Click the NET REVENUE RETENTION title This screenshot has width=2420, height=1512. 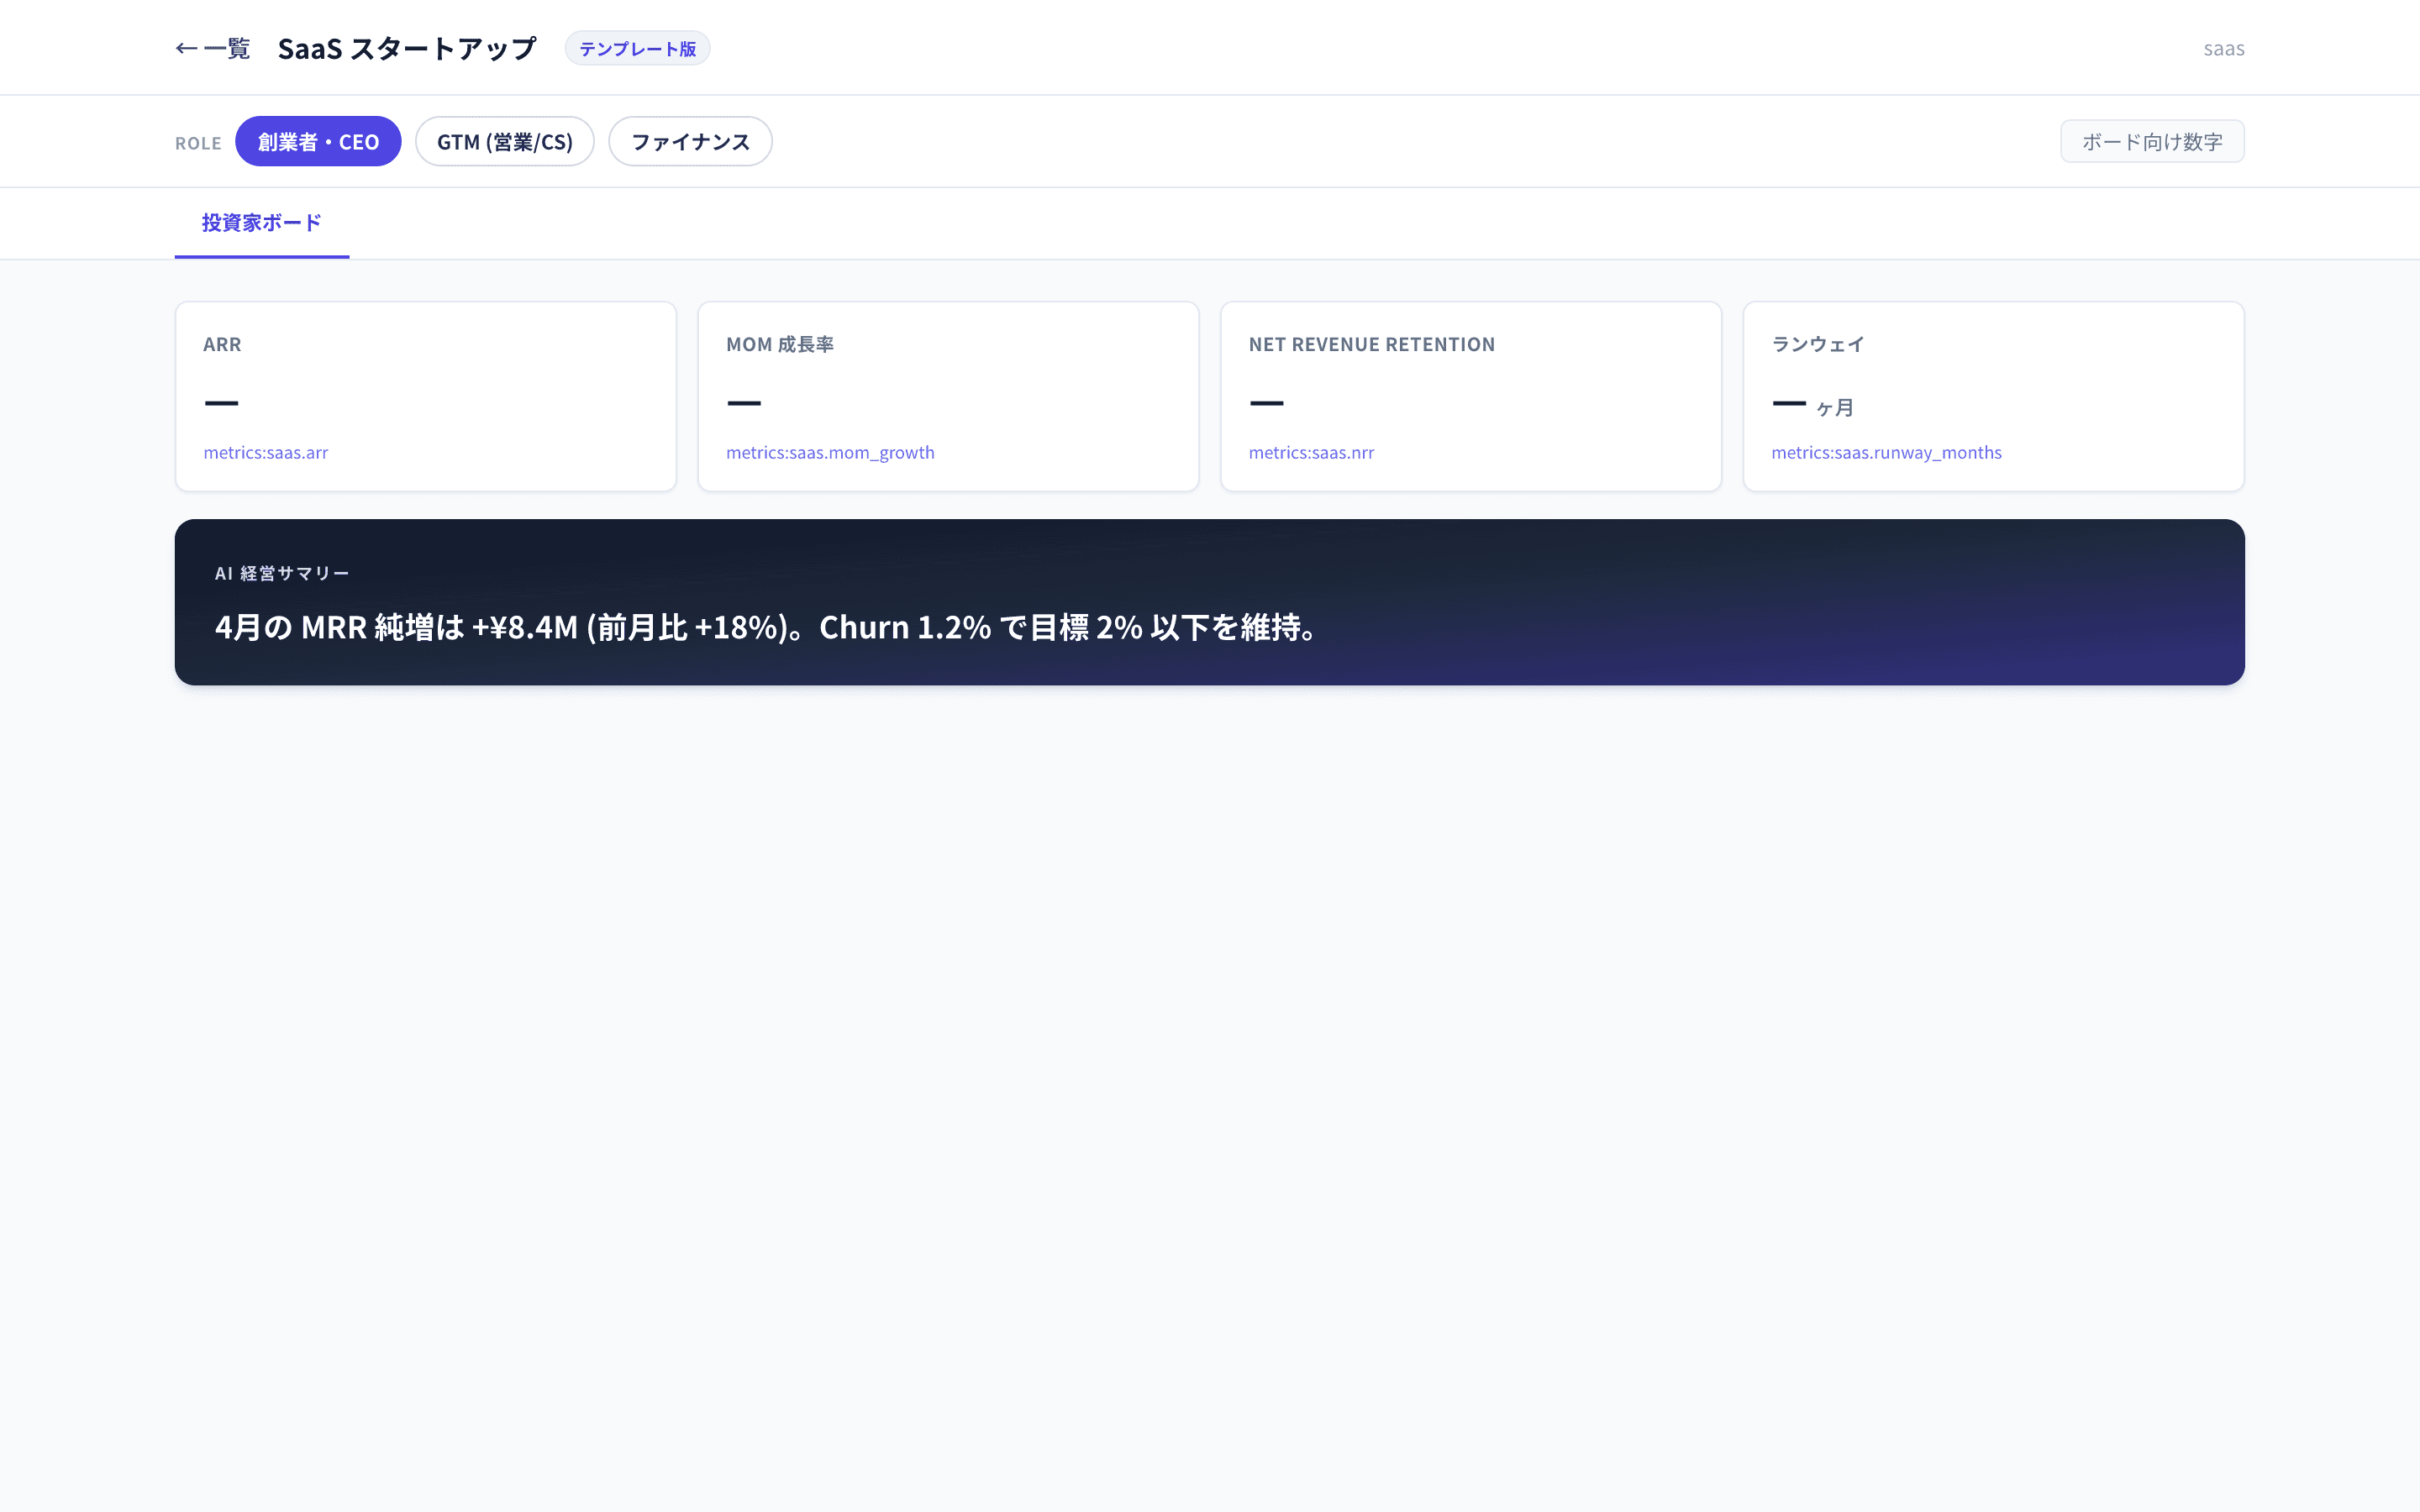coord(1371,344)
